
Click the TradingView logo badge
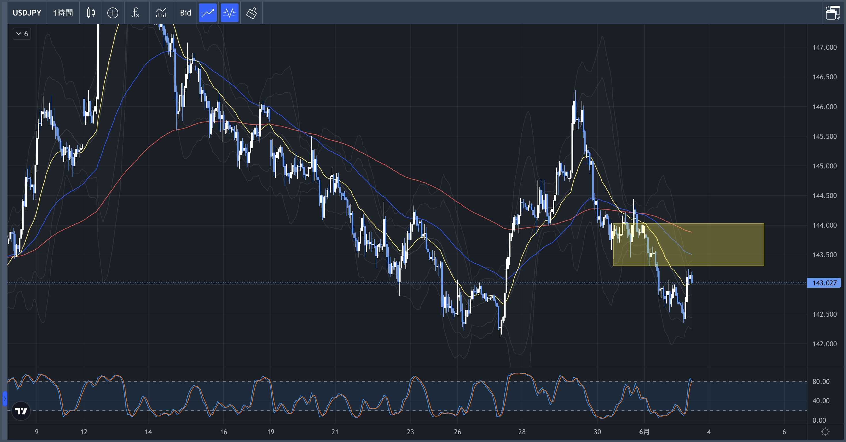click(21, 411)
